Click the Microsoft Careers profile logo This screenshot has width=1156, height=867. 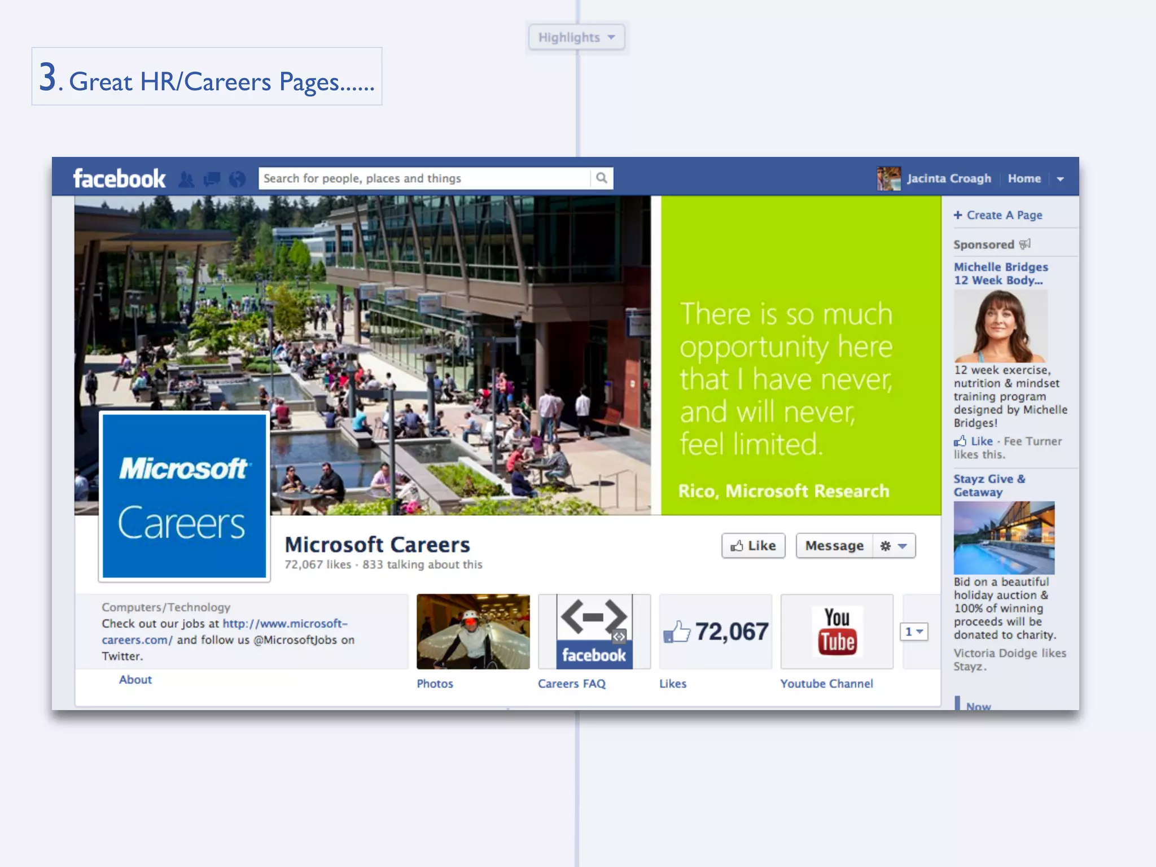[184, 496]
